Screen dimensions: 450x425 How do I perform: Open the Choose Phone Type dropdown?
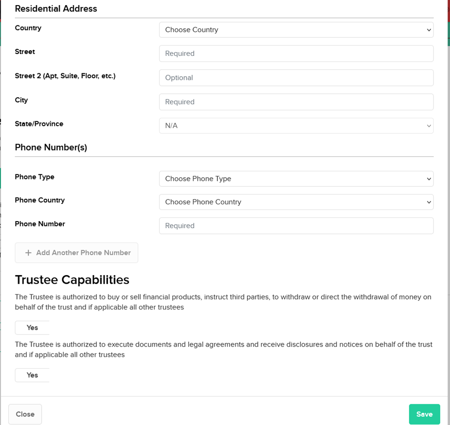click(296, 179)
